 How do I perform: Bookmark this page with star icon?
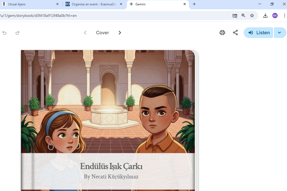pyautogui.click(x=252, y=16)
